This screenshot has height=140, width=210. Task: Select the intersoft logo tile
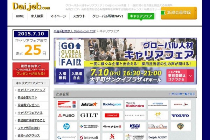90,136
